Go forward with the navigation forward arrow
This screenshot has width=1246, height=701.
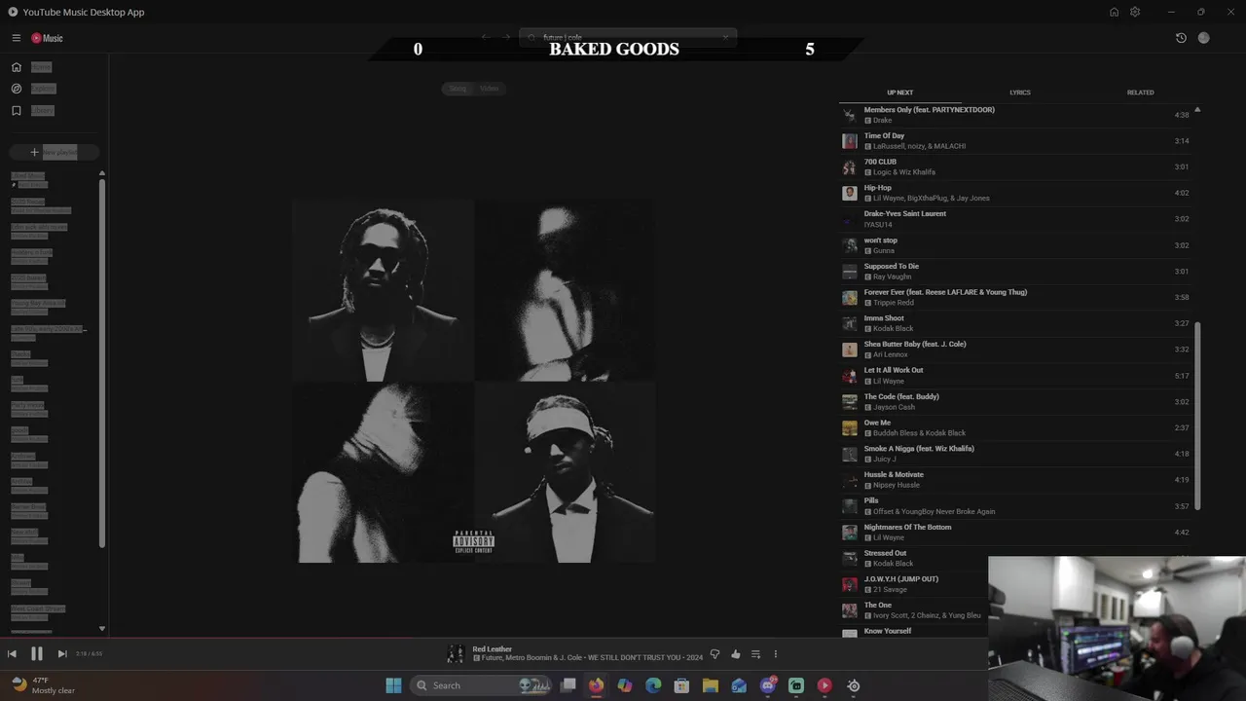(506, 37)
